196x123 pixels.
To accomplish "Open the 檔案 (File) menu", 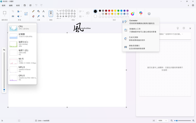I will click(x=4, y=5).
